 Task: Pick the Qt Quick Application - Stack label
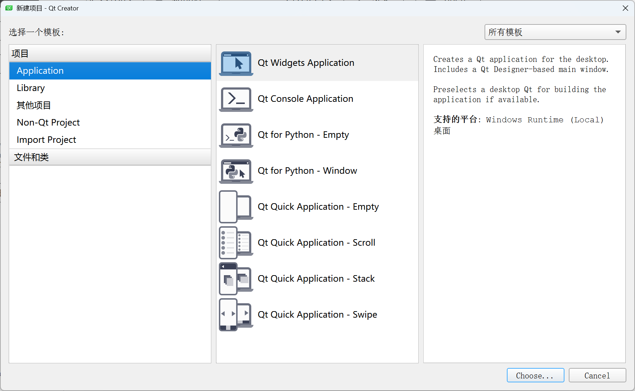(x=316, y=279)
